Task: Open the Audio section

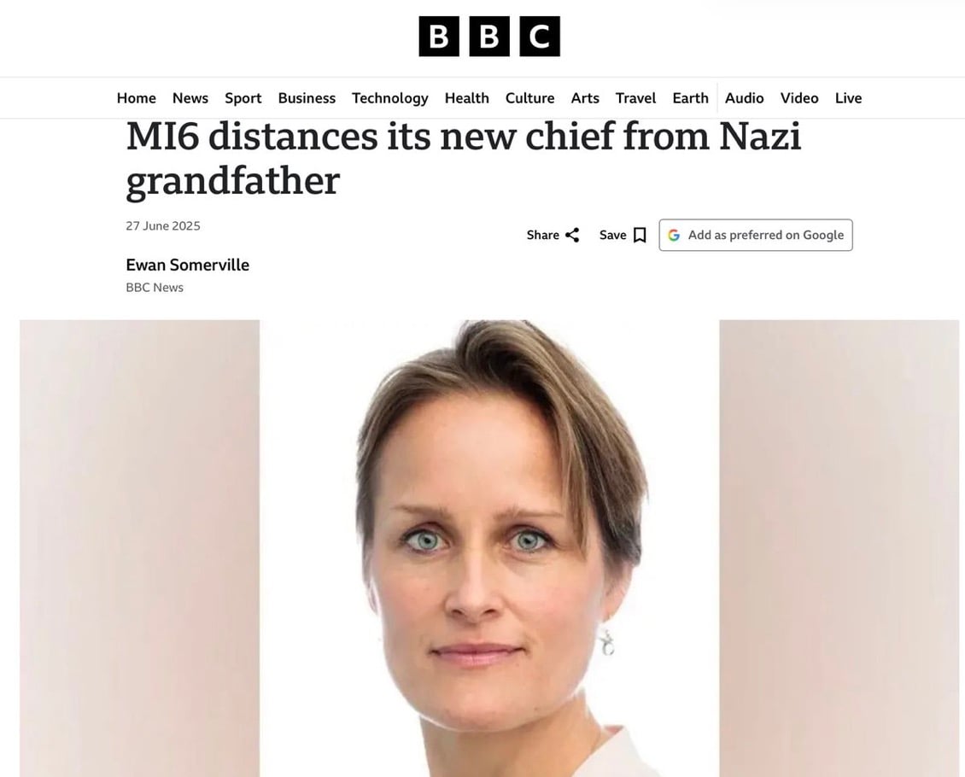Action: 744,98
